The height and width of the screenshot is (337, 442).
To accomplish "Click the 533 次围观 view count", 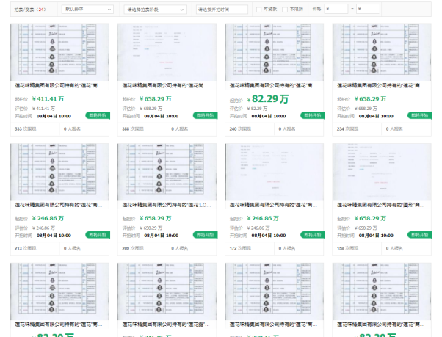I will click(x=26, y=129).
